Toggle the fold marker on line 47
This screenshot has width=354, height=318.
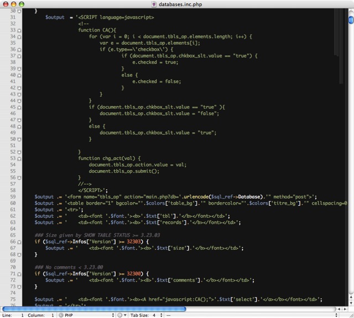pos(19,120)
